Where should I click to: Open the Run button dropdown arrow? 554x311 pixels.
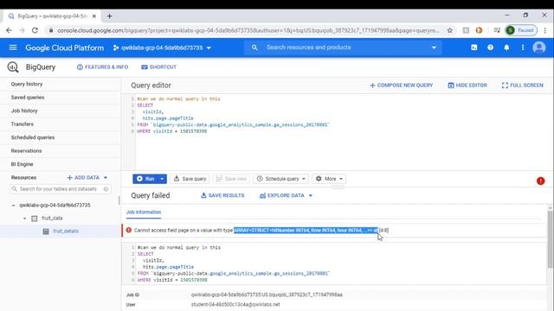tap(162, 179)
